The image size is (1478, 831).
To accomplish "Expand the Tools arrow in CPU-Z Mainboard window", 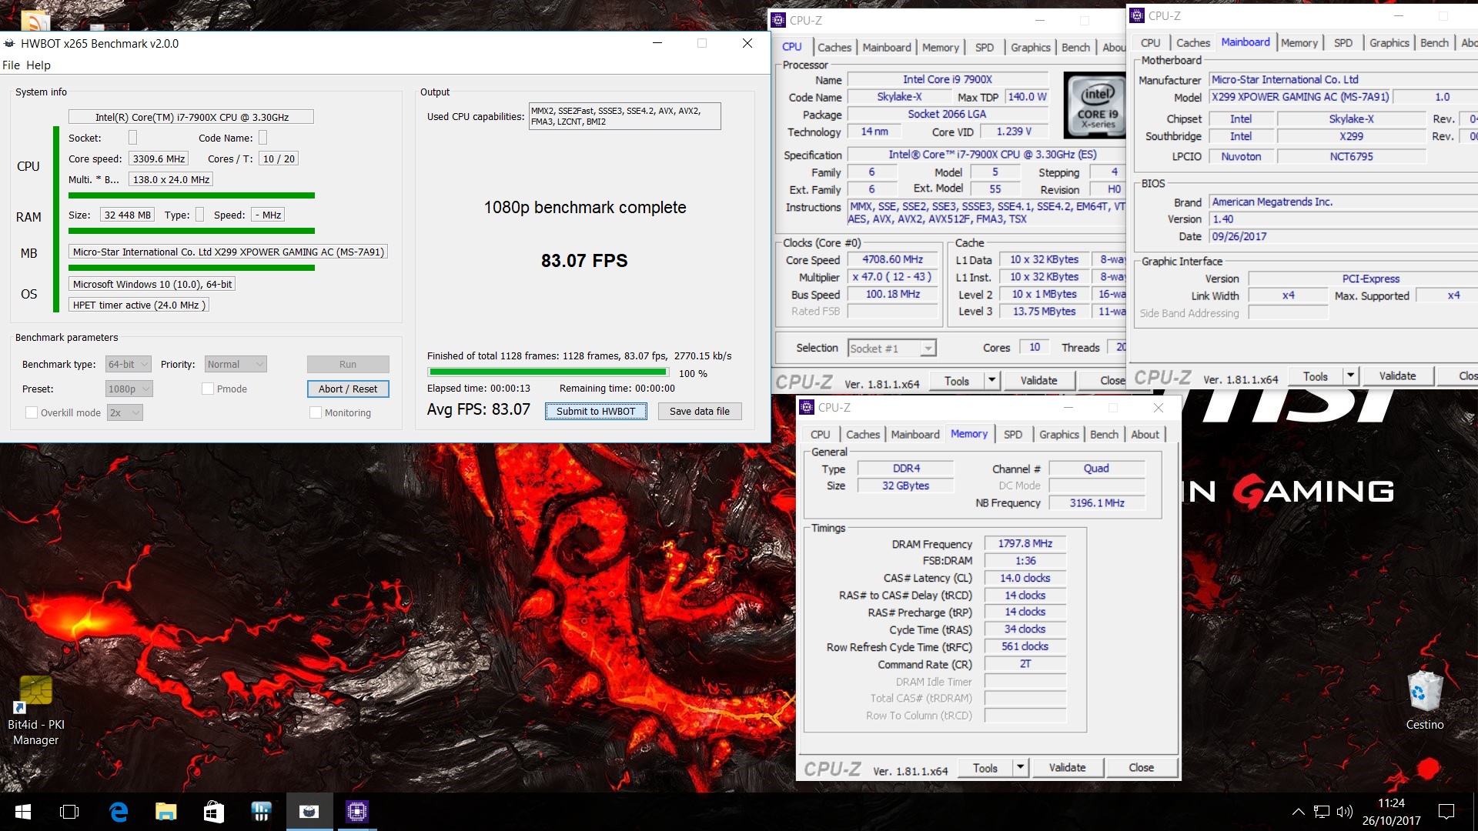I will click(1350, 376).
